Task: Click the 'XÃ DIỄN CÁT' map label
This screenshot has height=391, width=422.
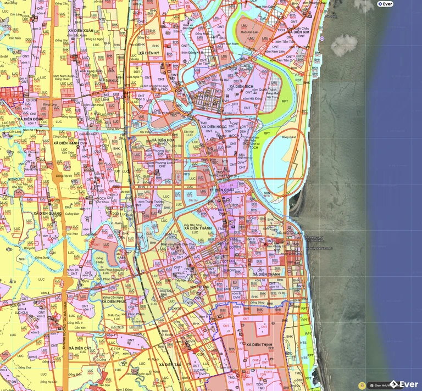Action: (84, 348)
